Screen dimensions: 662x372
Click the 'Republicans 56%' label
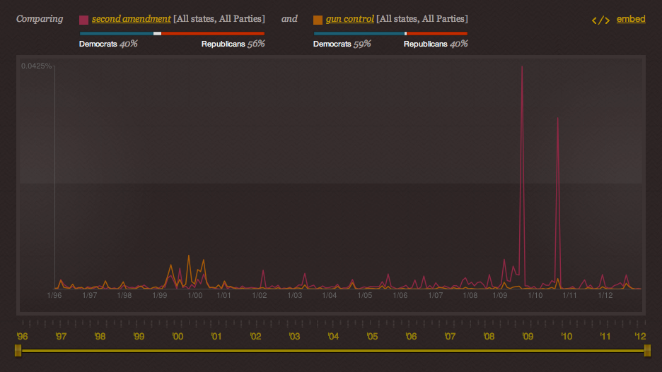tap(233, 44)
